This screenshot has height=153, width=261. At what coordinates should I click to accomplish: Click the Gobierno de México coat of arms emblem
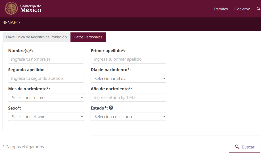11,8
